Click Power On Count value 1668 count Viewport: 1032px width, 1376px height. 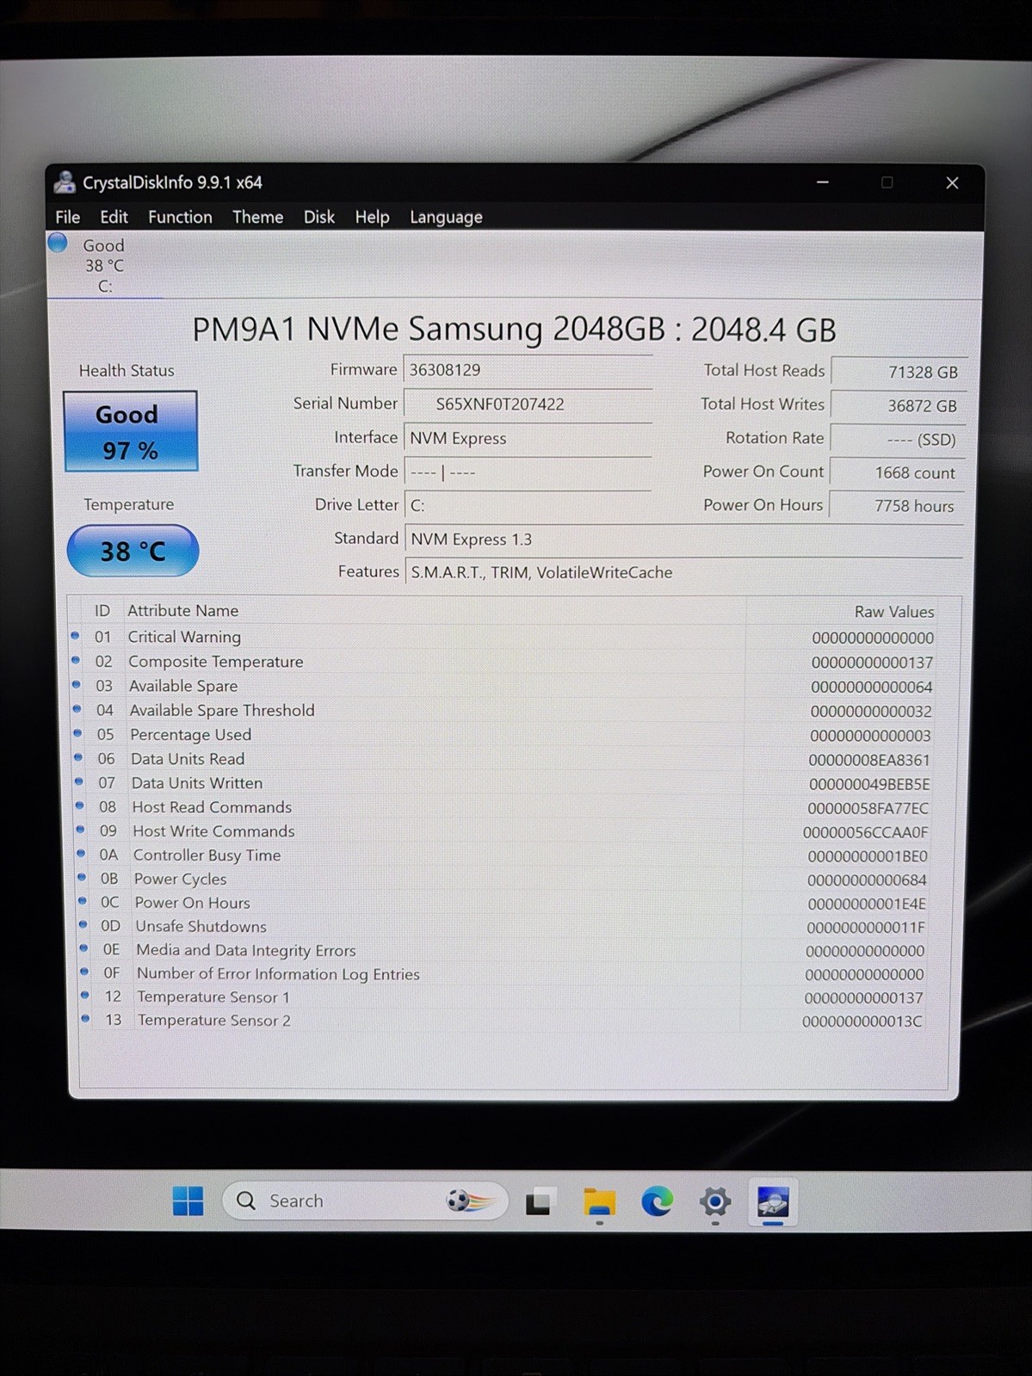898,472
